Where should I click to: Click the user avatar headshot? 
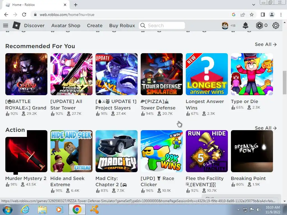[225, 25]
